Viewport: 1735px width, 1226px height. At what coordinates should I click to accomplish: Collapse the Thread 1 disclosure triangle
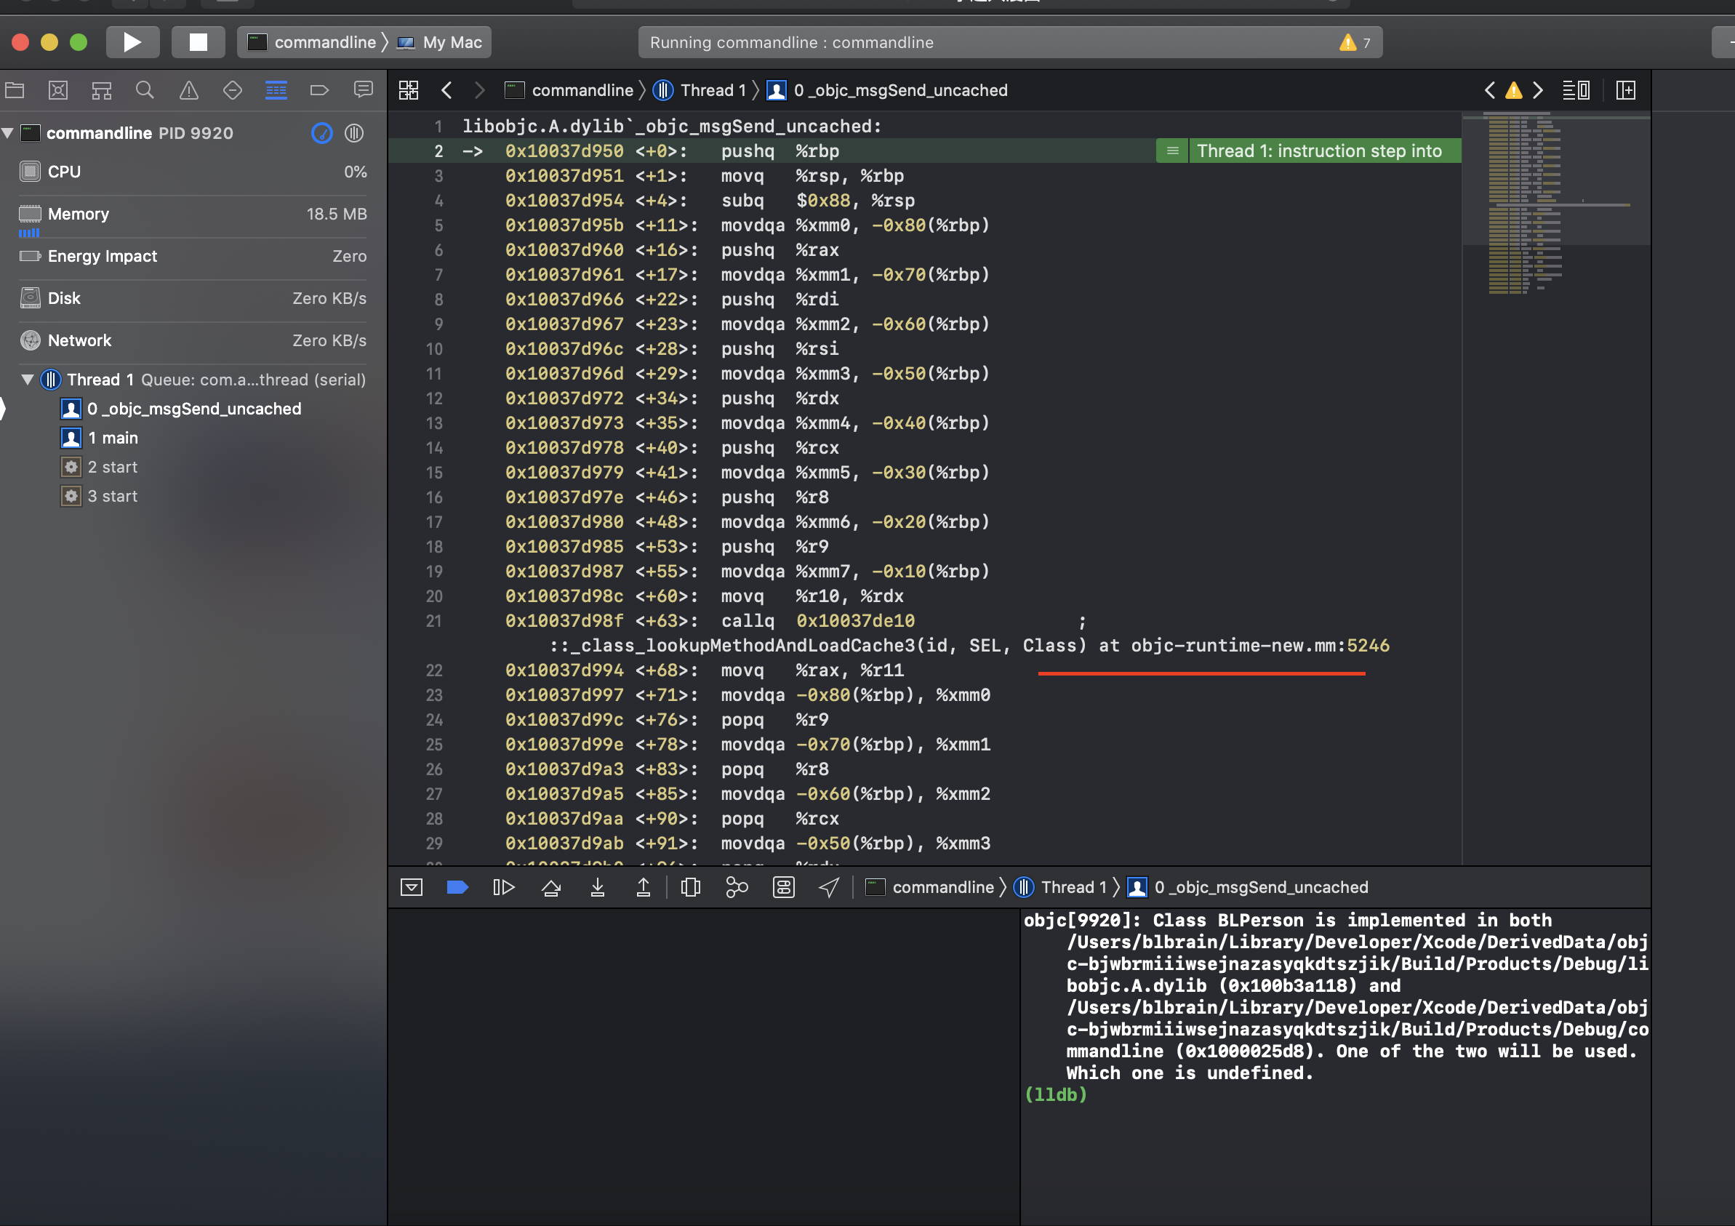pyautogui.click(x=27, y=380)
